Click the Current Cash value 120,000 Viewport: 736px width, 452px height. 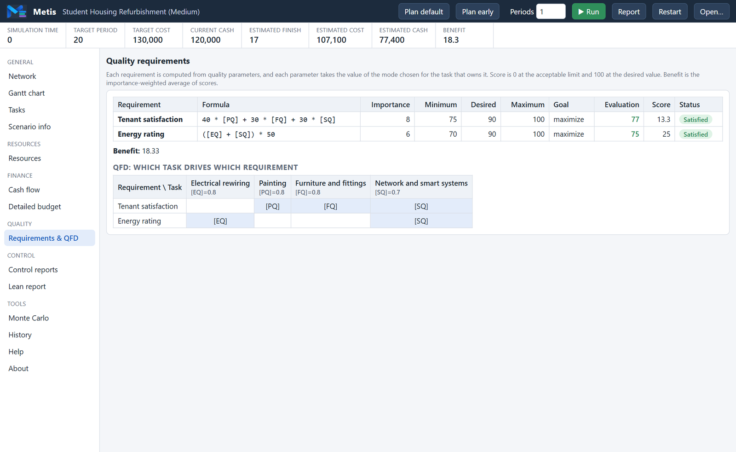pyautogui.click(x=206, y=40)
